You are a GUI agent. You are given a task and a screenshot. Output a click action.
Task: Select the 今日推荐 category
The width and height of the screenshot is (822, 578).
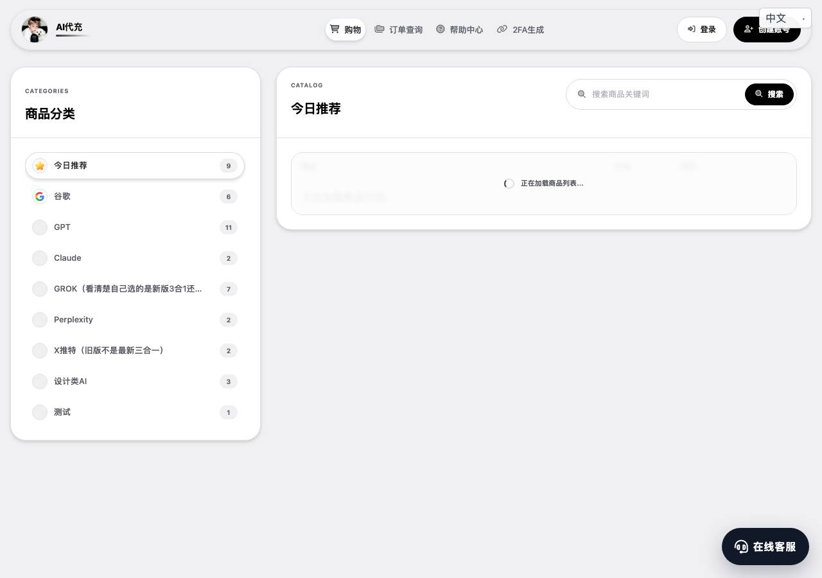135,166
